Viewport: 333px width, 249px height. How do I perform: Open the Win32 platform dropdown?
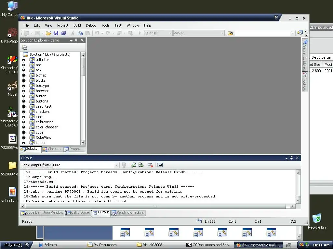tap(222, 33)
